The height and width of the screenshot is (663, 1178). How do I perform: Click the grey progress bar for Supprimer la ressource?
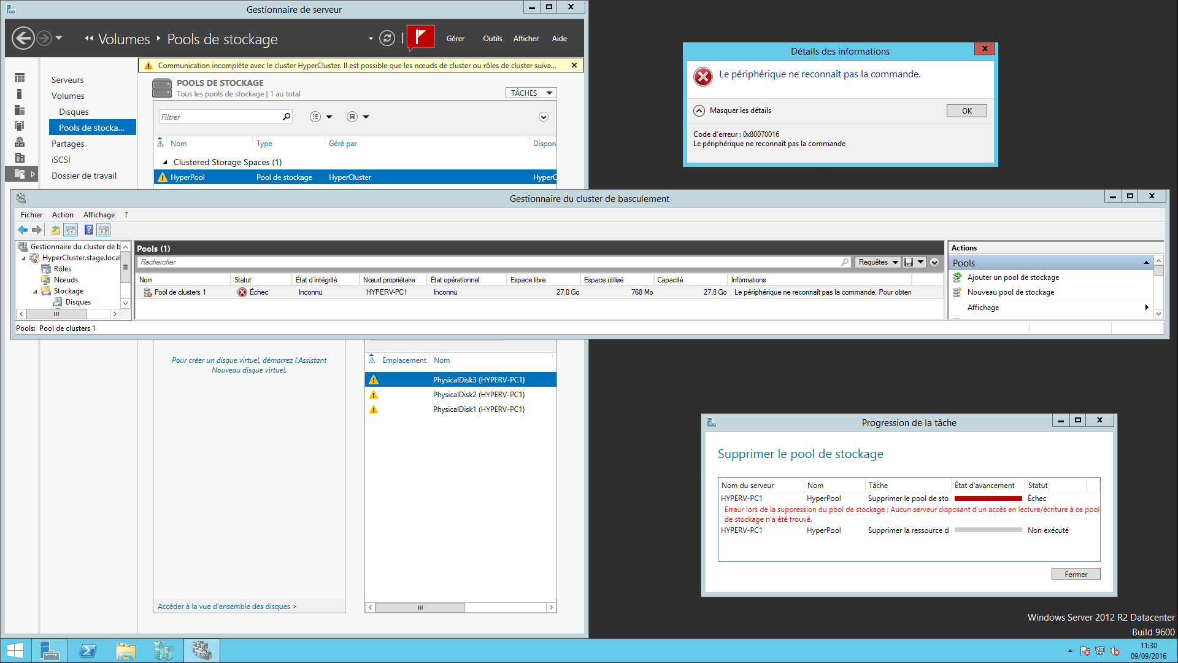point(988,530)
